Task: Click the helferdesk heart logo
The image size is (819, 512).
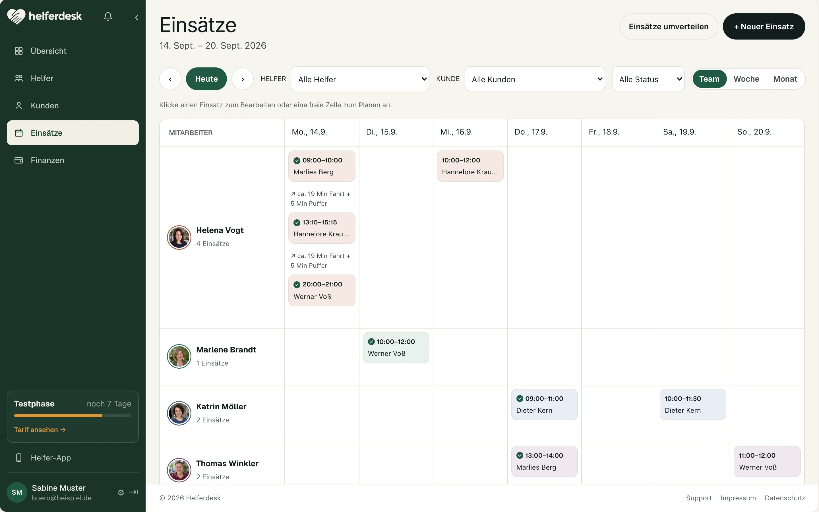Action: 16,16
